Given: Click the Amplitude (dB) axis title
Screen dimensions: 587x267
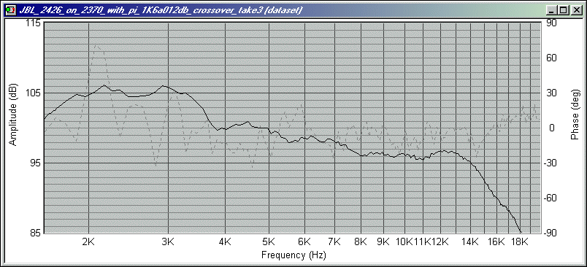Looking at the screenshot, I should click(13, 114).
